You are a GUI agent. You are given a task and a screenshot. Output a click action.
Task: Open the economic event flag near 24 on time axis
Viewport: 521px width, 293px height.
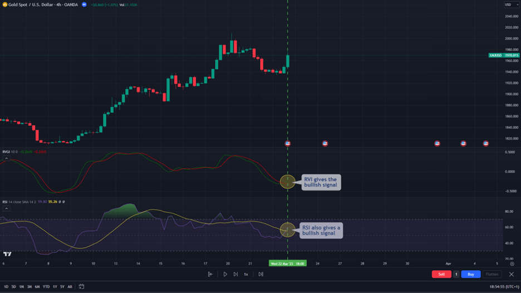(325, 143)
